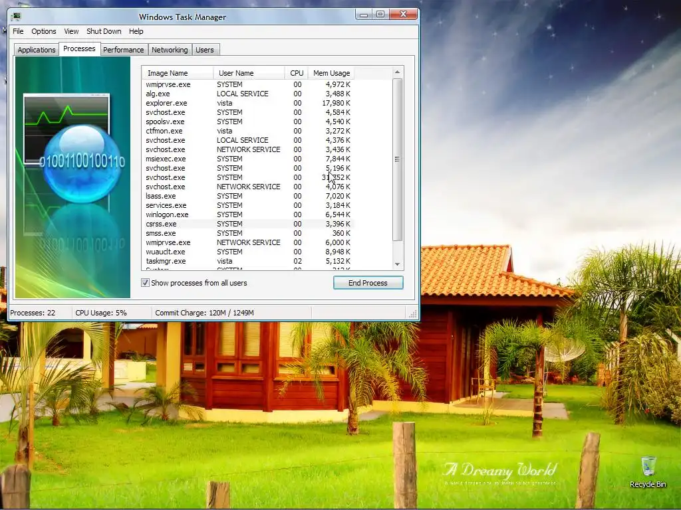Close the Windows Task Manager window
This screenshot has width=681, height=510.
(x=403, y=15)
